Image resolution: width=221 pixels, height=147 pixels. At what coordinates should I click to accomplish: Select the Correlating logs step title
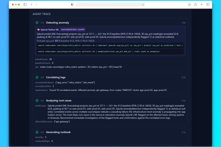pos(56,77)
